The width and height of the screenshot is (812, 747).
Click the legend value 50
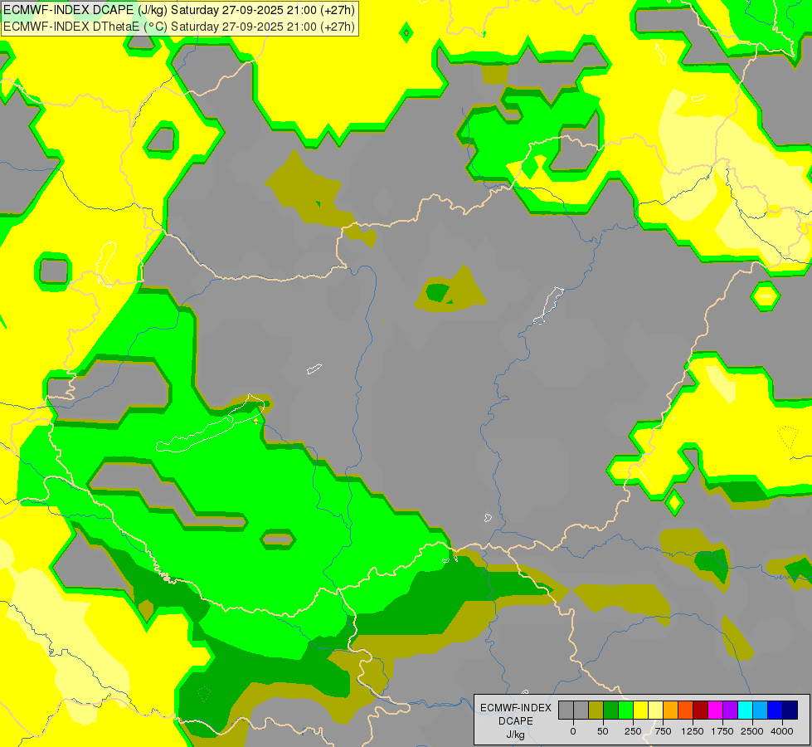click(x=603, y=731)
